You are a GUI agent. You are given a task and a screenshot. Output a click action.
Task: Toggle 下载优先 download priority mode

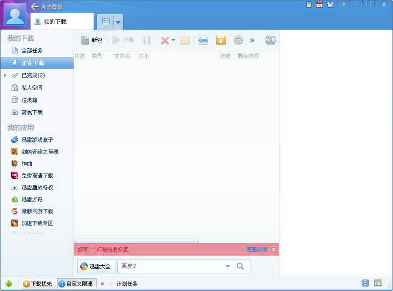coord(37,283)
